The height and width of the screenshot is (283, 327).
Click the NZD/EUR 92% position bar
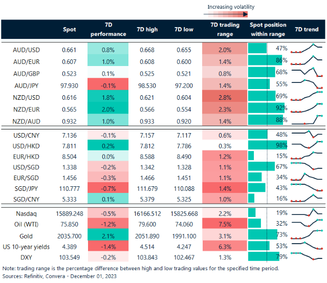point(264,108)
